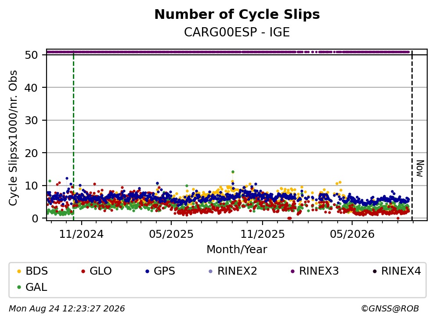
Task: Click the GPS legend label
Action: [x=165, y=271]
